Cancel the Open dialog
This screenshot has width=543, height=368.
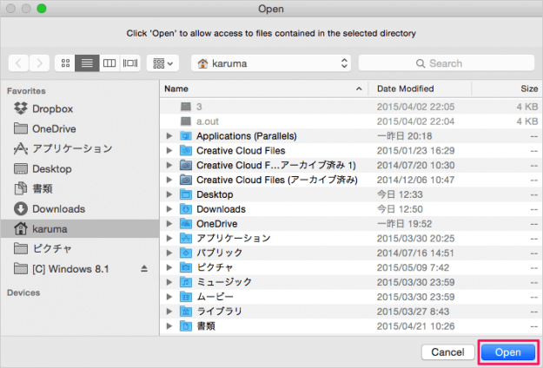tap(447, 352)
